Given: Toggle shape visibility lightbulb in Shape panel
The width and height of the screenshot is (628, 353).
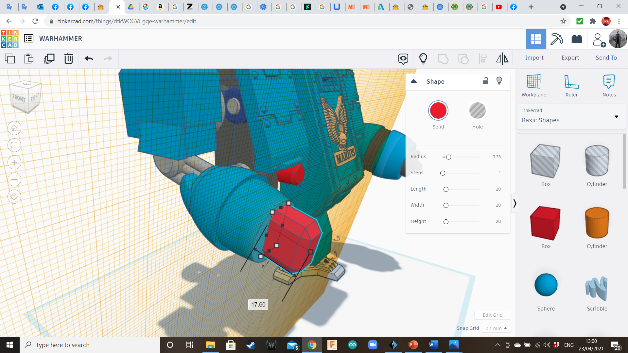Looking at the screenshot, I should [x=499, y=81].
